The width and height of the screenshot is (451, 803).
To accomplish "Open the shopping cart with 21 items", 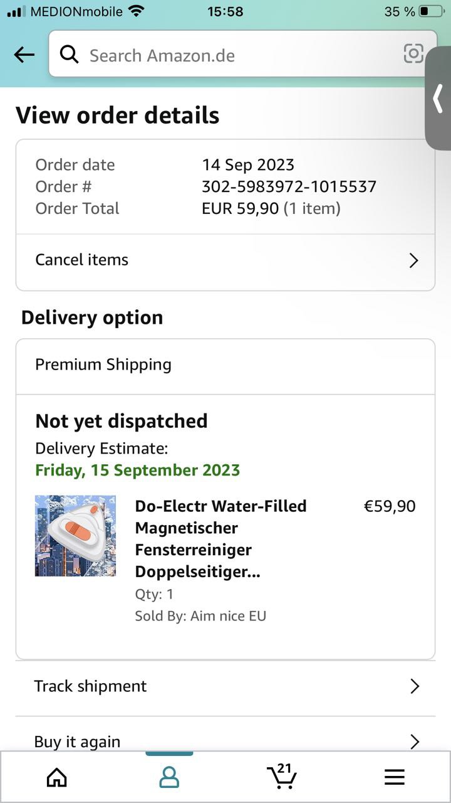I will 281,776.
